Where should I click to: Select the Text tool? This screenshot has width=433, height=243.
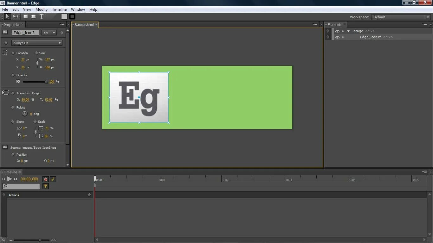[41, 16]
